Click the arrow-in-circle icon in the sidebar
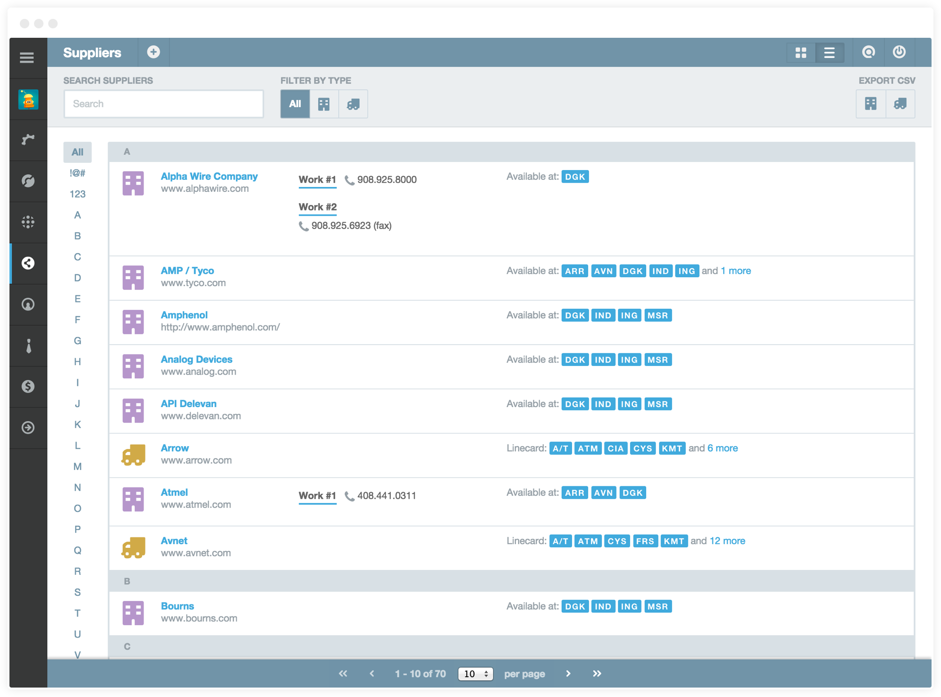 pyautogui.click(x=28, y=427)
